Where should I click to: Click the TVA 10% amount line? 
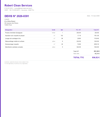point(86,54)
